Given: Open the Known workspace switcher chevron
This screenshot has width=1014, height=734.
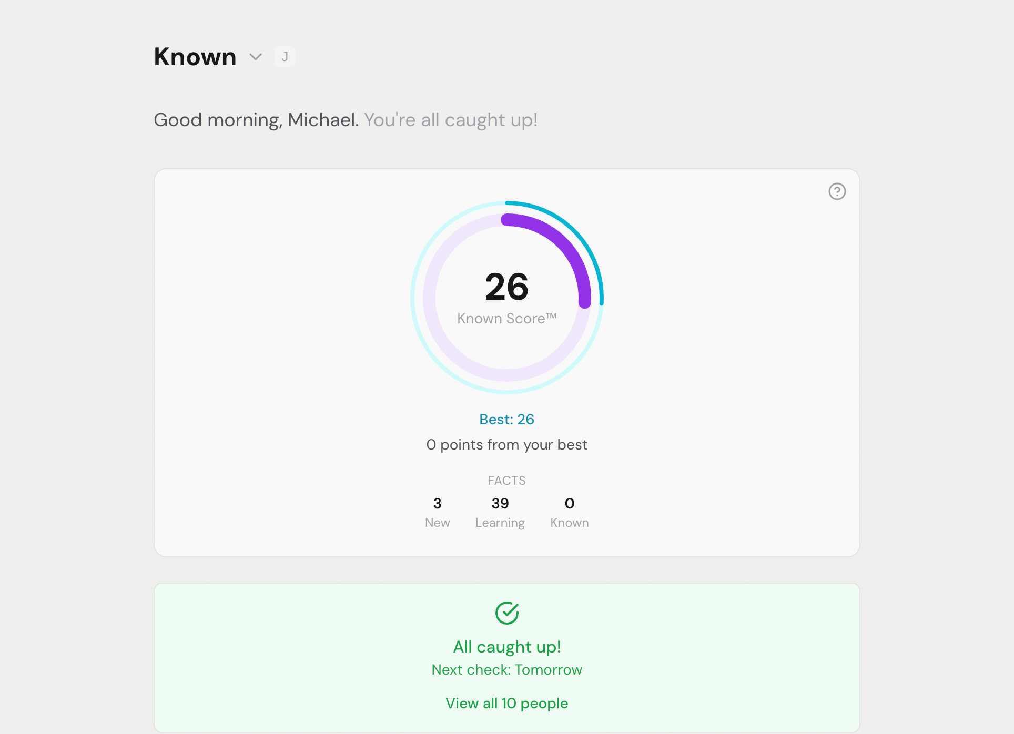Looking at the screenshot, I should pyautogui.click(x=256, y=57).
